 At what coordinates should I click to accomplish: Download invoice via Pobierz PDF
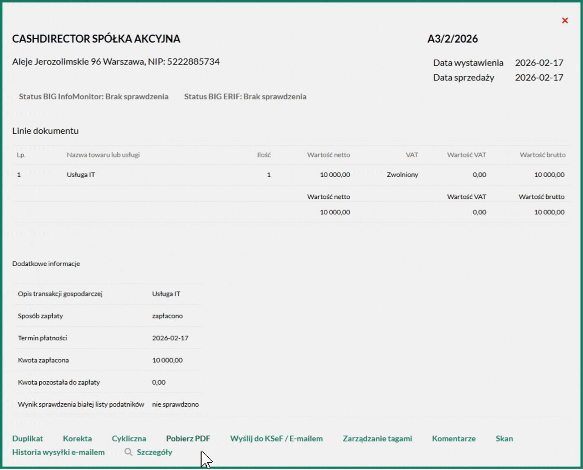point(188,439)
